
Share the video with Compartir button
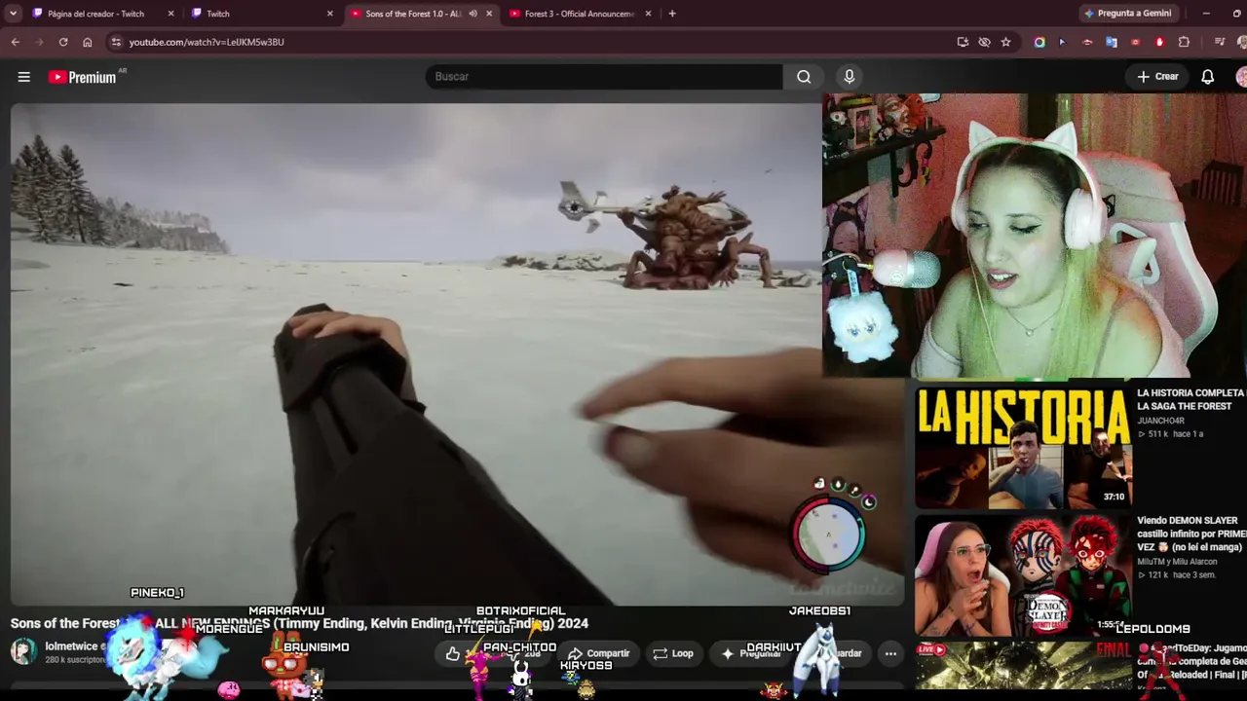point(598,654)
